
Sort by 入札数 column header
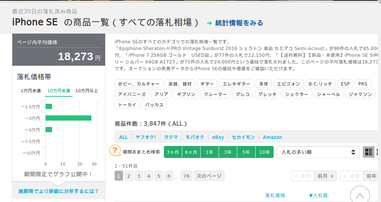coord(318,195)
